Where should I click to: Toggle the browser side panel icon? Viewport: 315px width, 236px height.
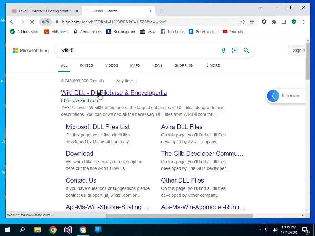click(x=284, y=22)
